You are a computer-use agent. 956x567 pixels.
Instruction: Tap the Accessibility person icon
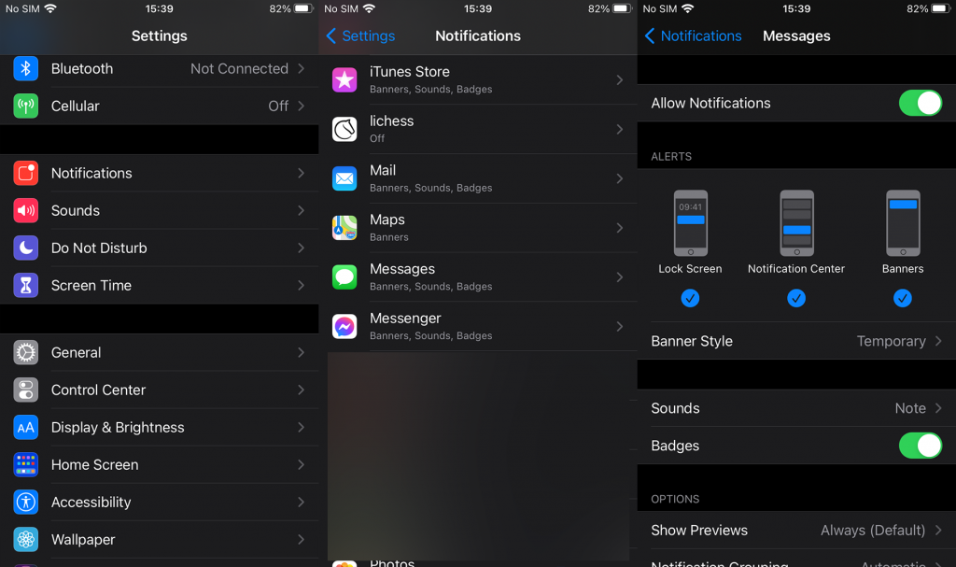coord(25,502)
